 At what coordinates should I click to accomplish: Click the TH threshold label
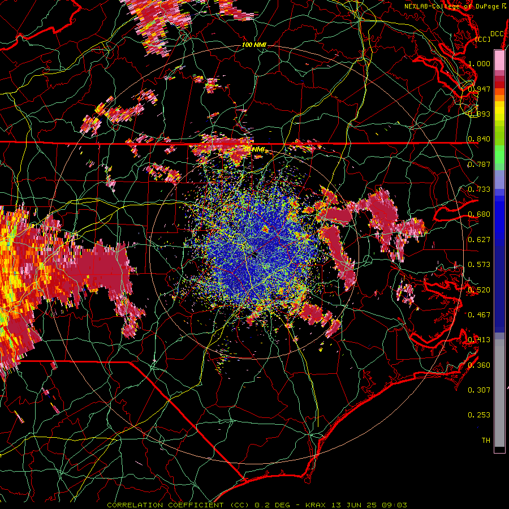[486, 440]
